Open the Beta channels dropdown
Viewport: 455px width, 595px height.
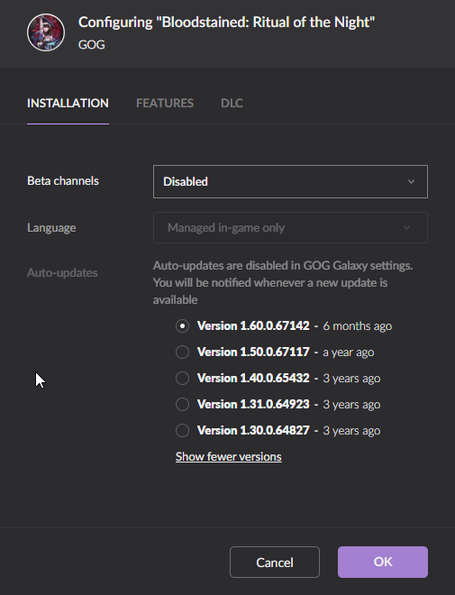click(290, 181)
